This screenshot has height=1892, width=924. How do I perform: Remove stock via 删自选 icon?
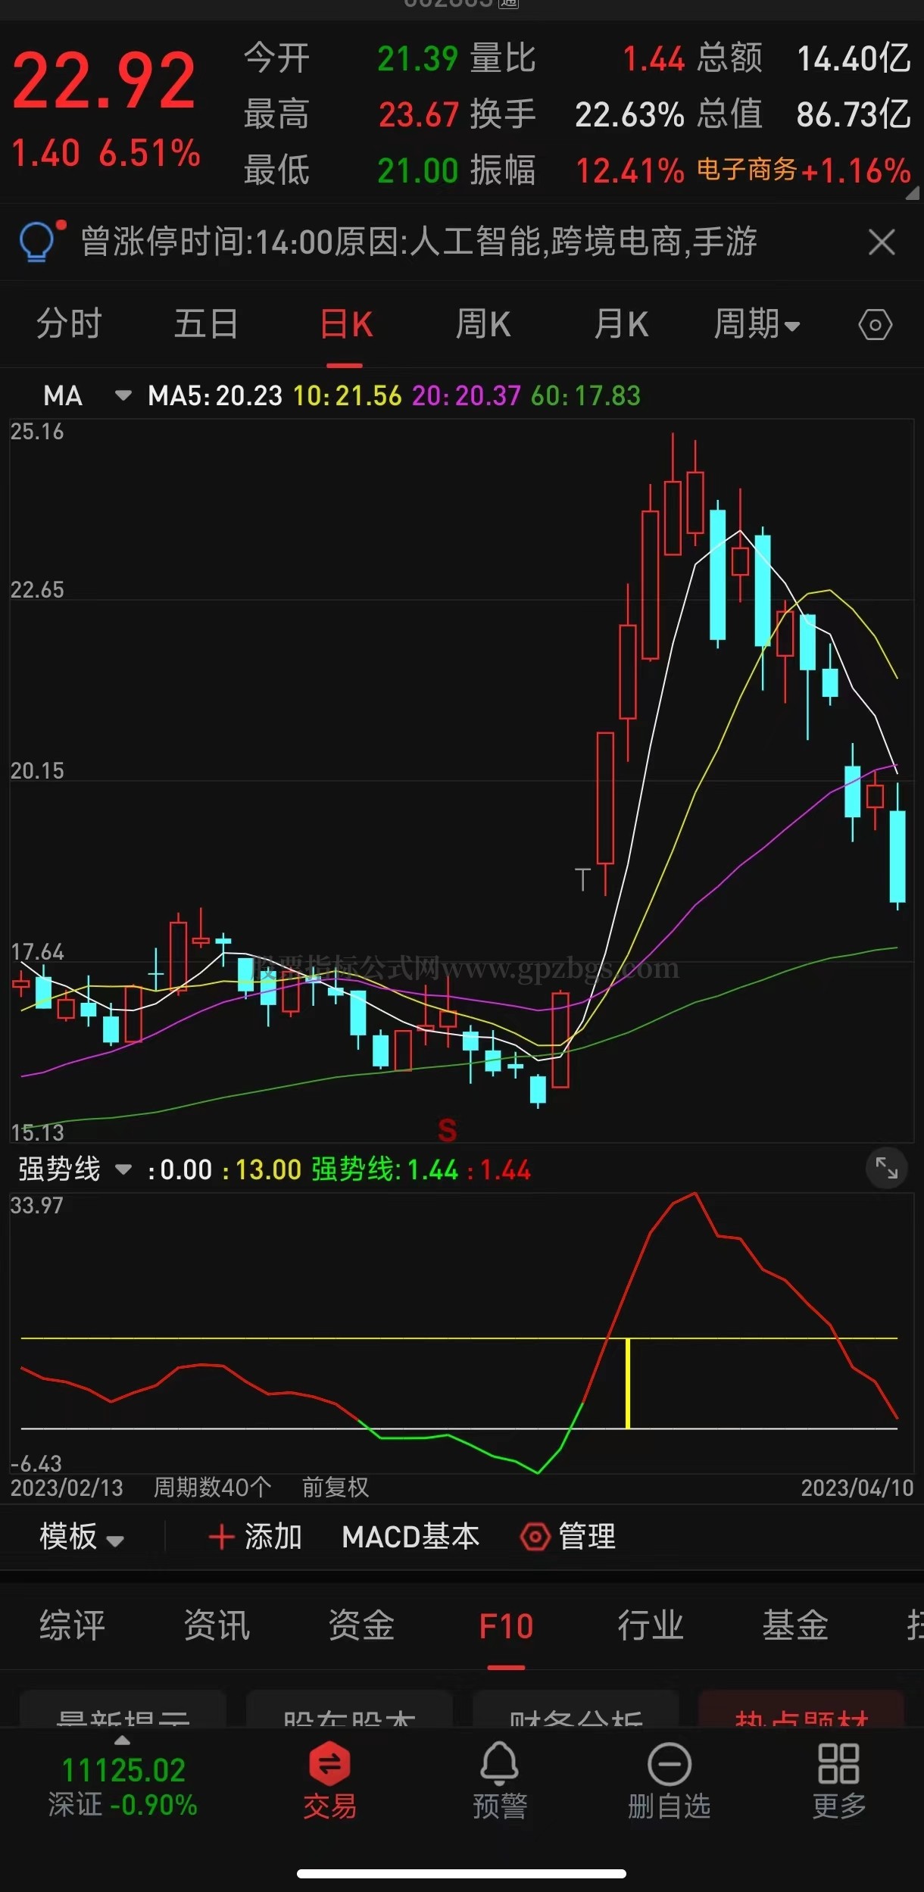coord(669,1780)
